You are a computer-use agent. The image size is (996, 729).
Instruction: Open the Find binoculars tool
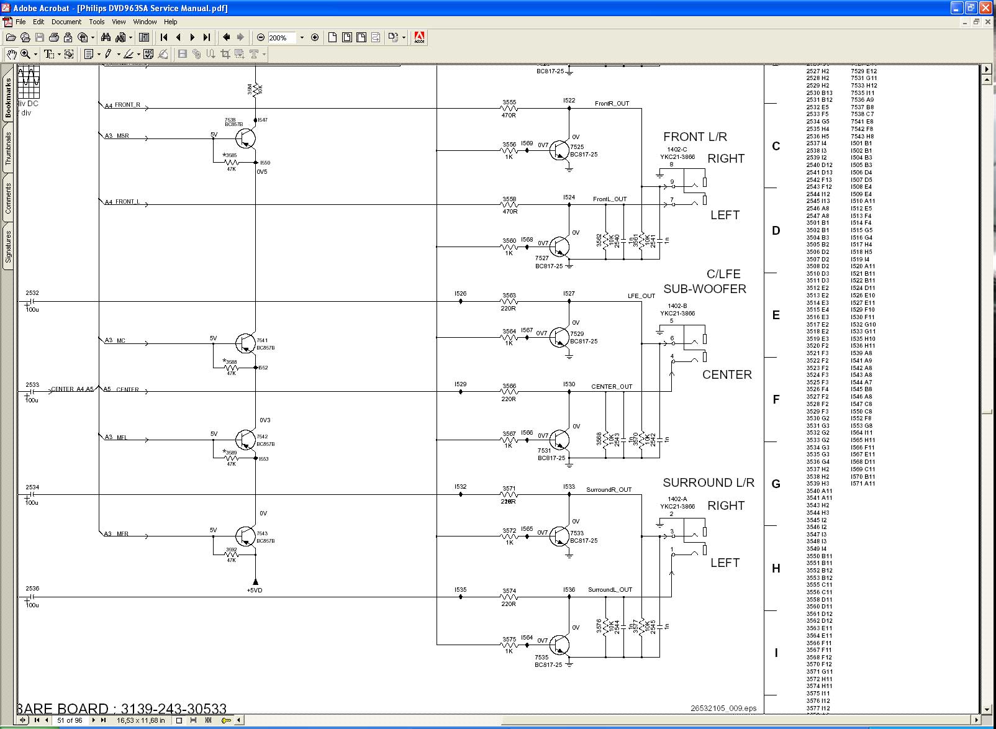pos(106,37)
